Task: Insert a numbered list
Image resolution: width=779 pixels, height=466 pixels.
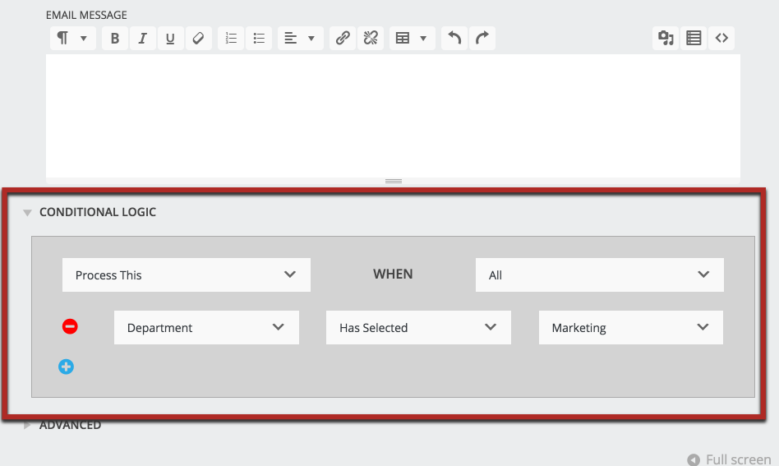Action: click(231, 38)
